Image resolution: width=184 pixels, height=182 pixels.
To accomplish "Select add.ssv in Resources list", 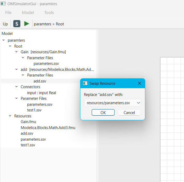I will pos(27,133).
